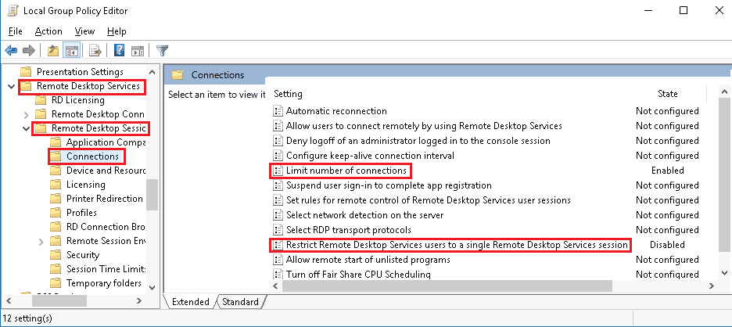Sort by the State column header
The image size is (732, 327).
point(667,94)
